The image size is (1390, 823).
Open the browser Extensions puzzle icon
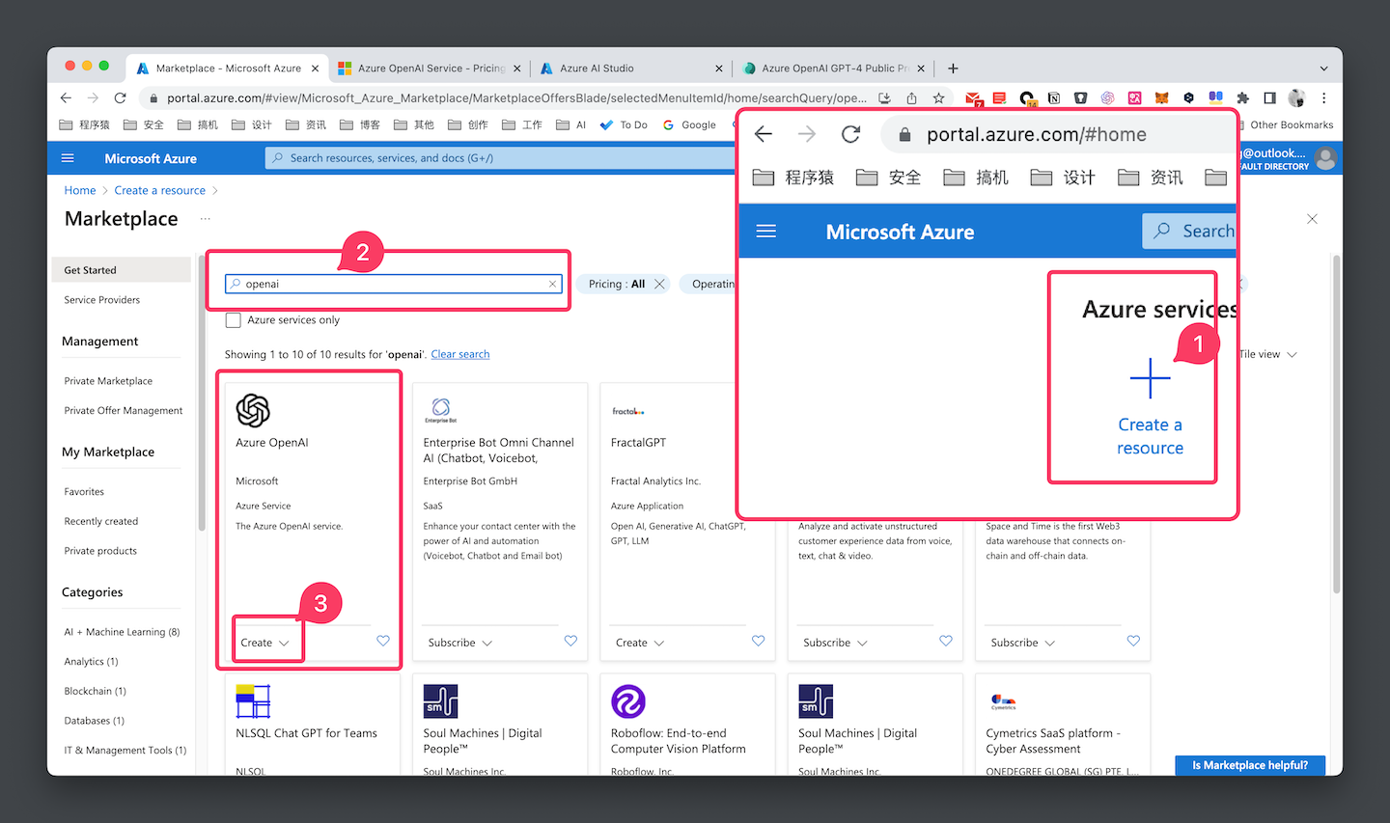point(1242,97)
